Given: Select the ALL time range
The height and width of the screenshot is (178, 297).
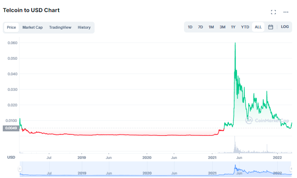Looking at the screenshot, I should [258, 27].
